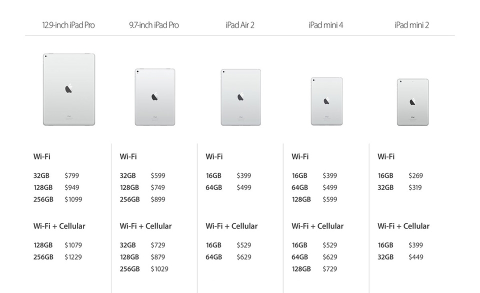Click the $949 price
This screenshot has height=293, width=480.
71,187
